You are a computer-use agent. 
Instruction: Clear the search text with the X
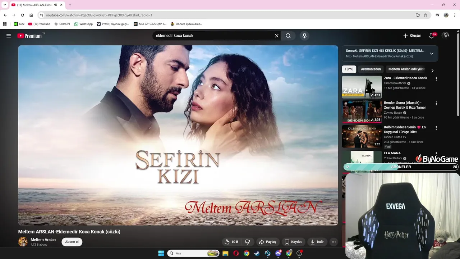pos(277,36)
